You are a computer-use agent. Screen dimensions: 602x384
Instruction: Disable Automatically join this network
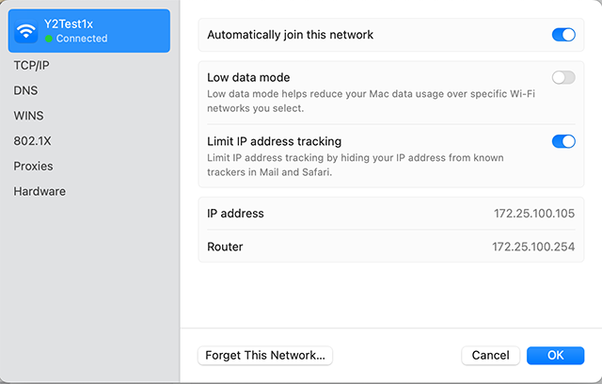(x=563, y=35)
